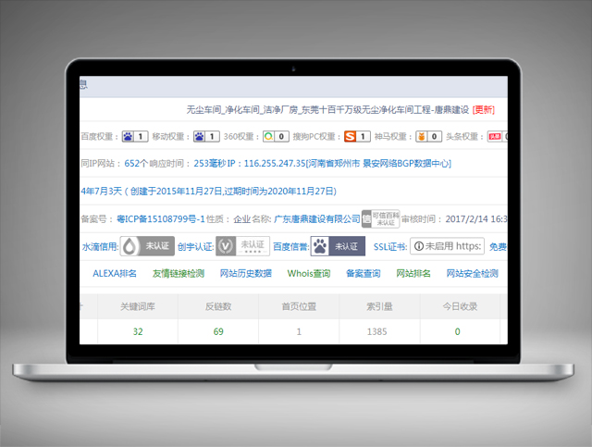592x447 pixels.
Task: Click the mobile weight Baidu badge
Action: pos(206,136)
